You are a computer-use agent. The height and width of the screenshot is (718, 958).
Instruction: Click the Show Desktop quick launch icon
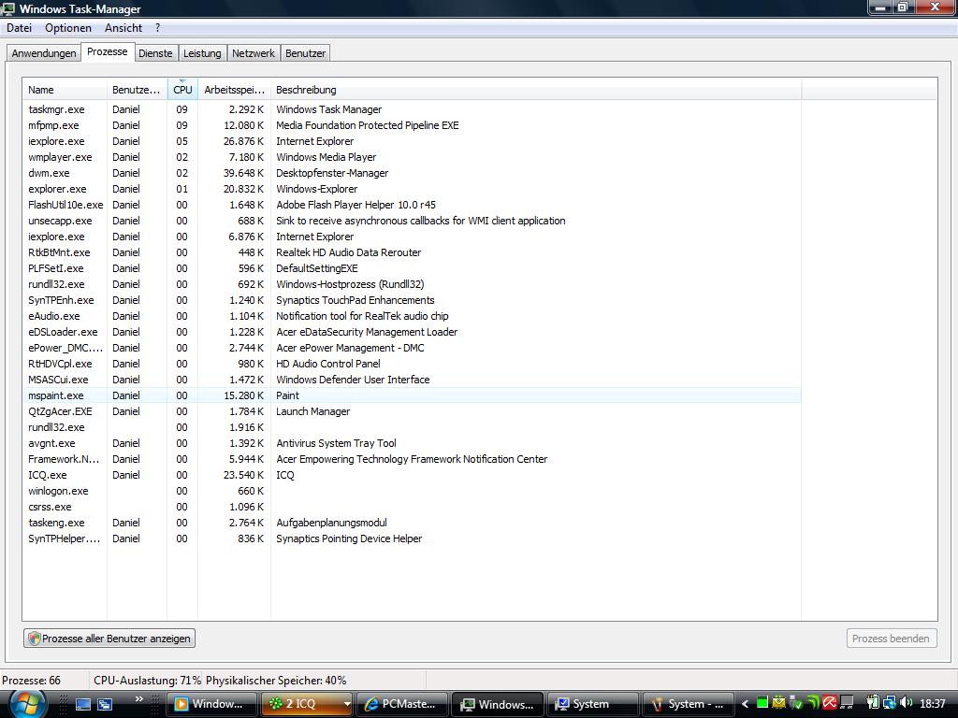(82, 704)
